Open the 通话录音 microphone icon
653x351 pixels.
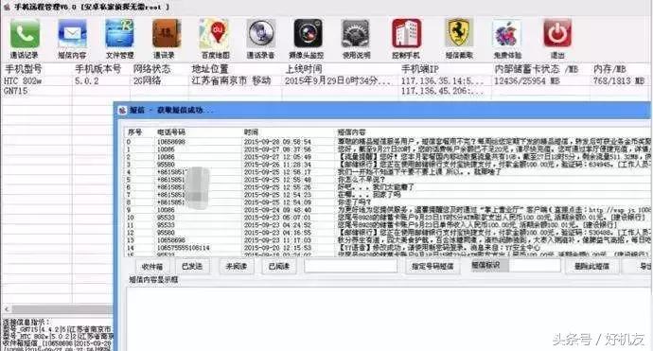click(261, 33)
